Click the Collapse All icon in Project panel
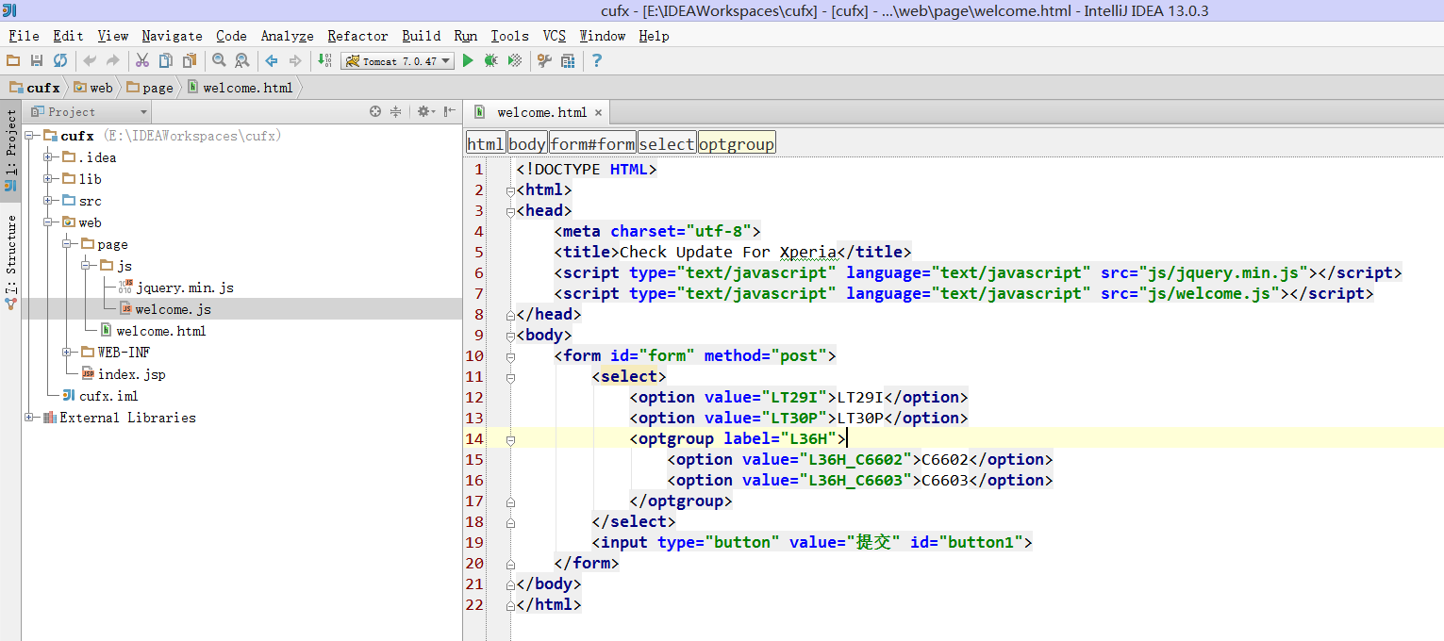The width and height of the screenshot is (1444, 641). coord(396,111)
